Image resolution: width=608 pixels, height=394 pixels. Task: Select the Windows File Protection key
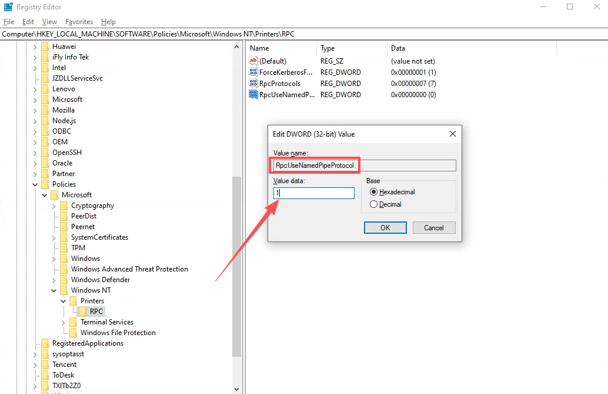pyautogui.click(x=118, y=333)
